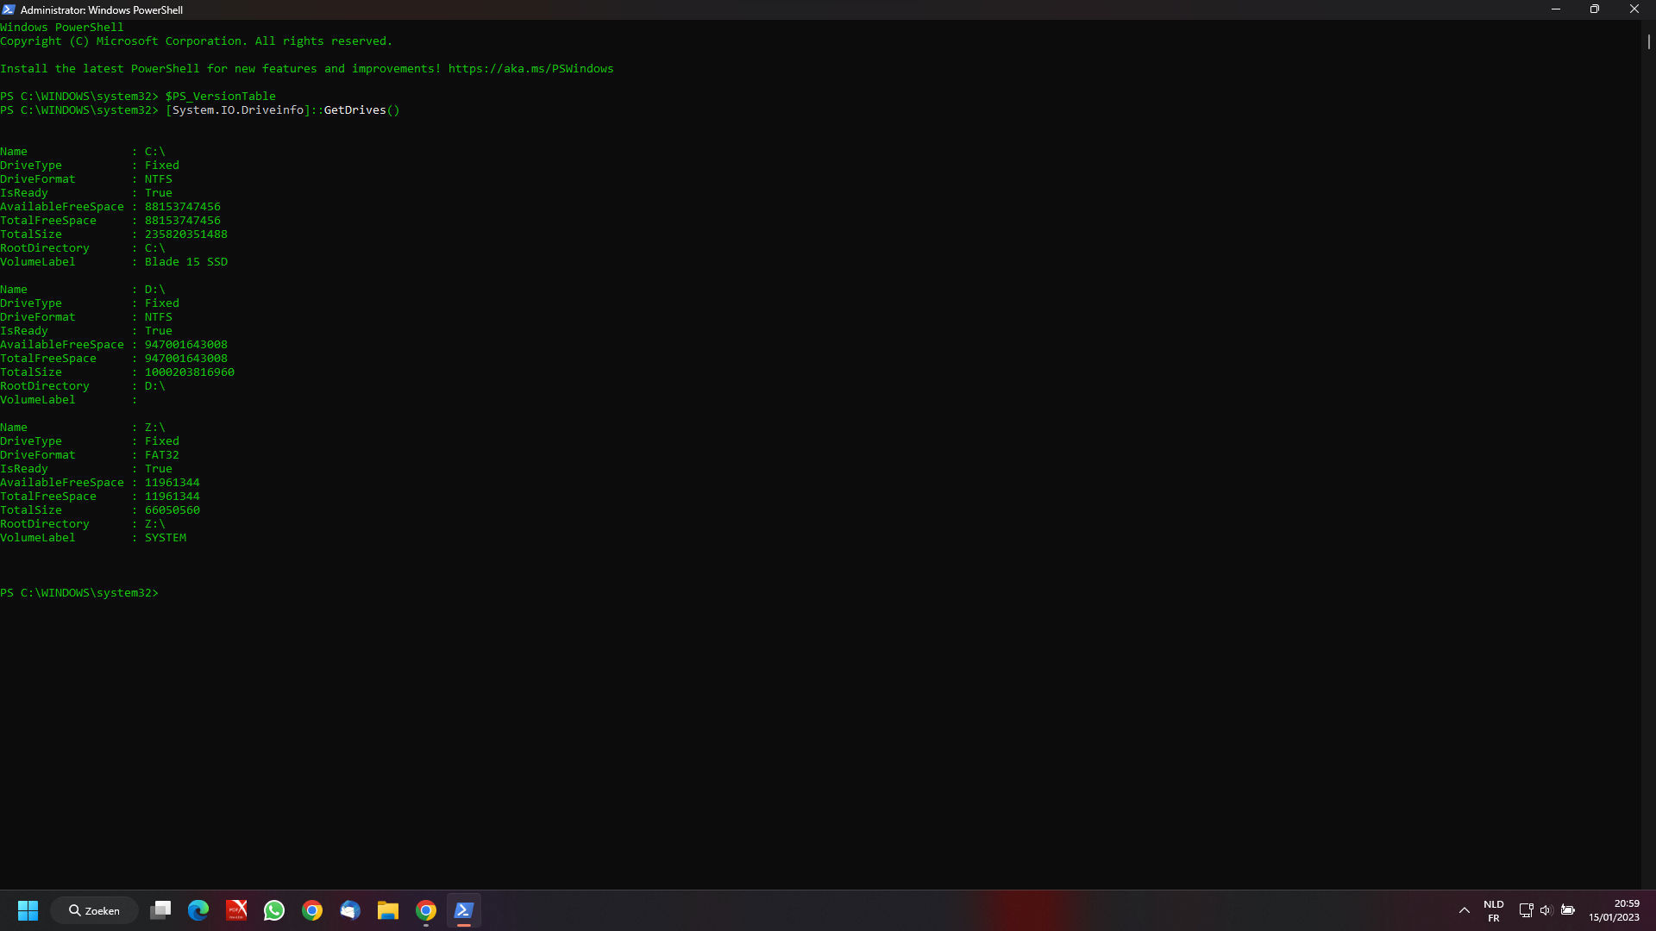Select the Chrome icon with the notification badge
Viewport: 1656px width, 931px height.
click(425, 910)
